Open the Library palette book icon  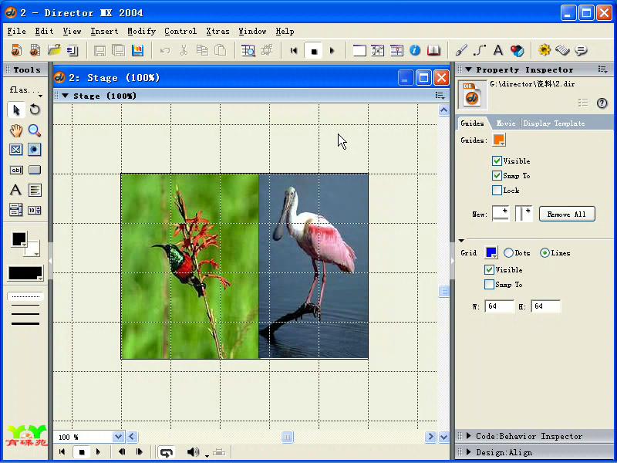point(433,50)
